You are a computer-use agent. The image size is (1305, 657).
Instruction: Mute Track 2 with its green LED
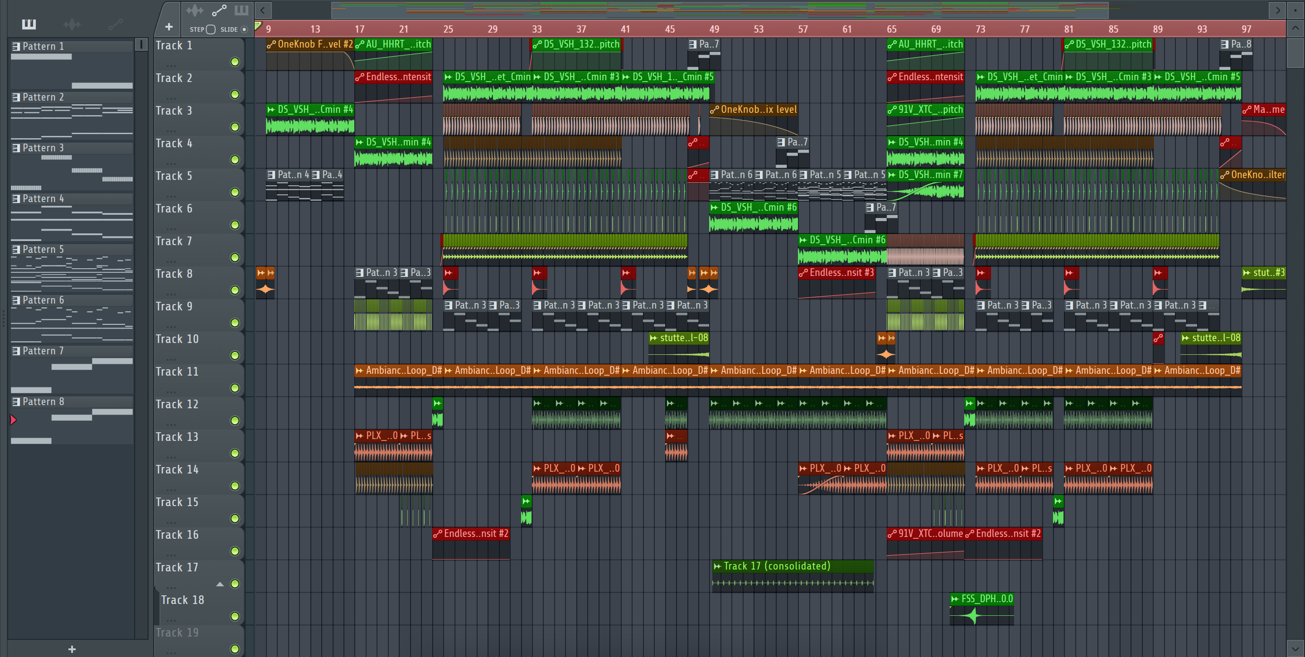235,95
